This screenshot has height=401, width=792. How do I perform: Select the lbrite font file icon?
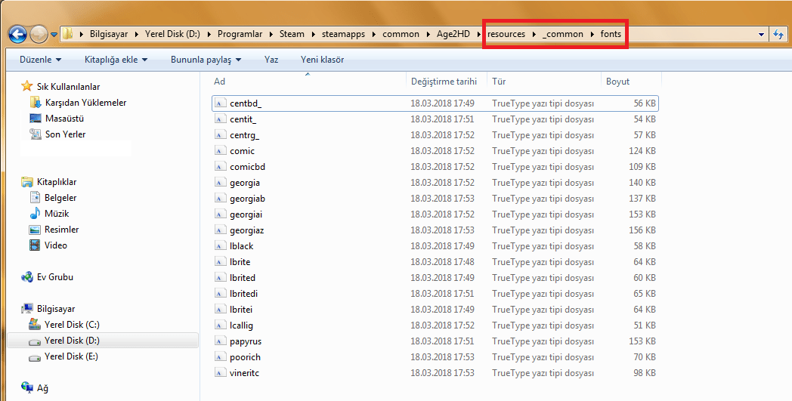point(220,261)
